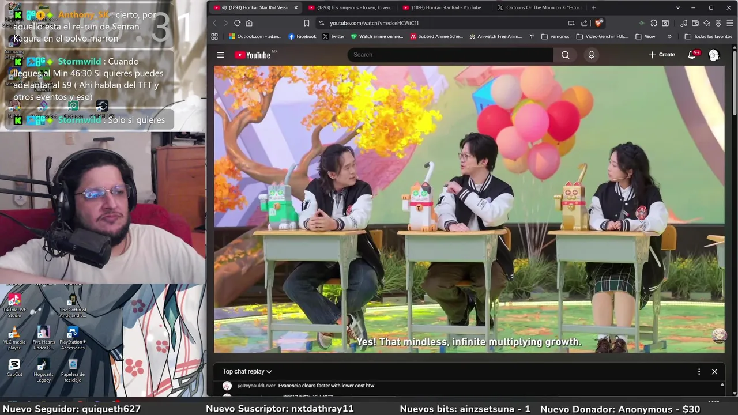Viewport: 738px width, 415px height.
Task: Open CapCut desktop shortcut
Action: (14, 367)
